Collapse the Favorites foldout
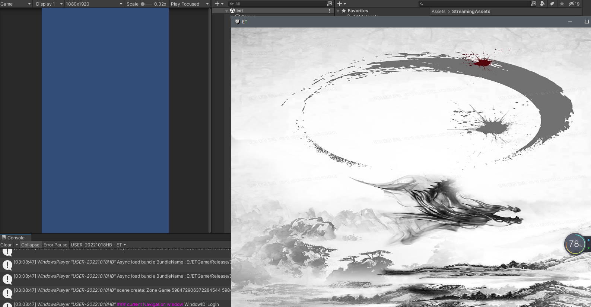This screenshot has height=307, width=591. (338, 11)
